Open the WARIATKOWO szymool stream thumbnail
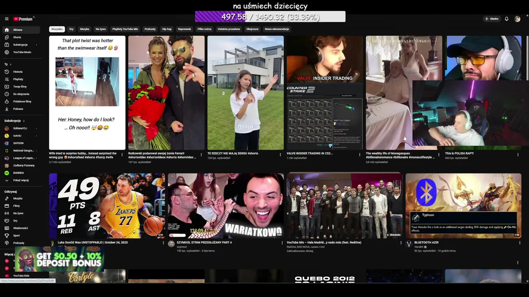529x297 pixels. click(226, 206)
